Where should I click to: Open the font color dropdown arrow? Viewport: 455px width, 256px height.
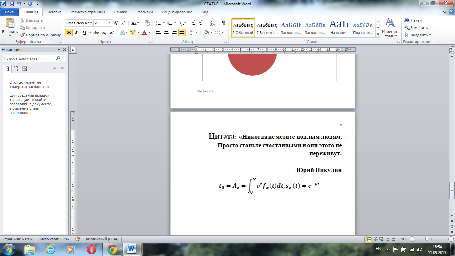pyautogui.click(x=149, y=33)
